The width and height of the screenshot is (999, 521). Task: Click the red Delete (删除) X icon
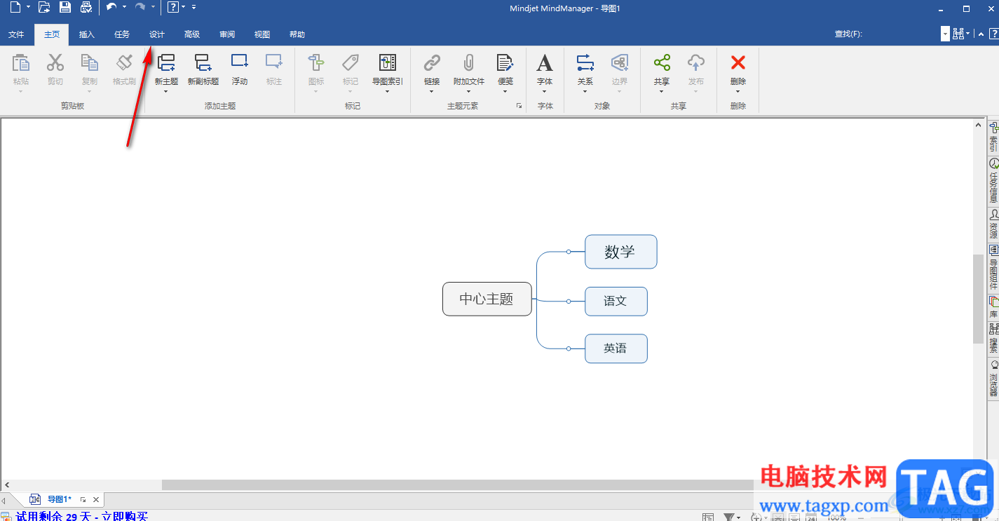[738, 63]
